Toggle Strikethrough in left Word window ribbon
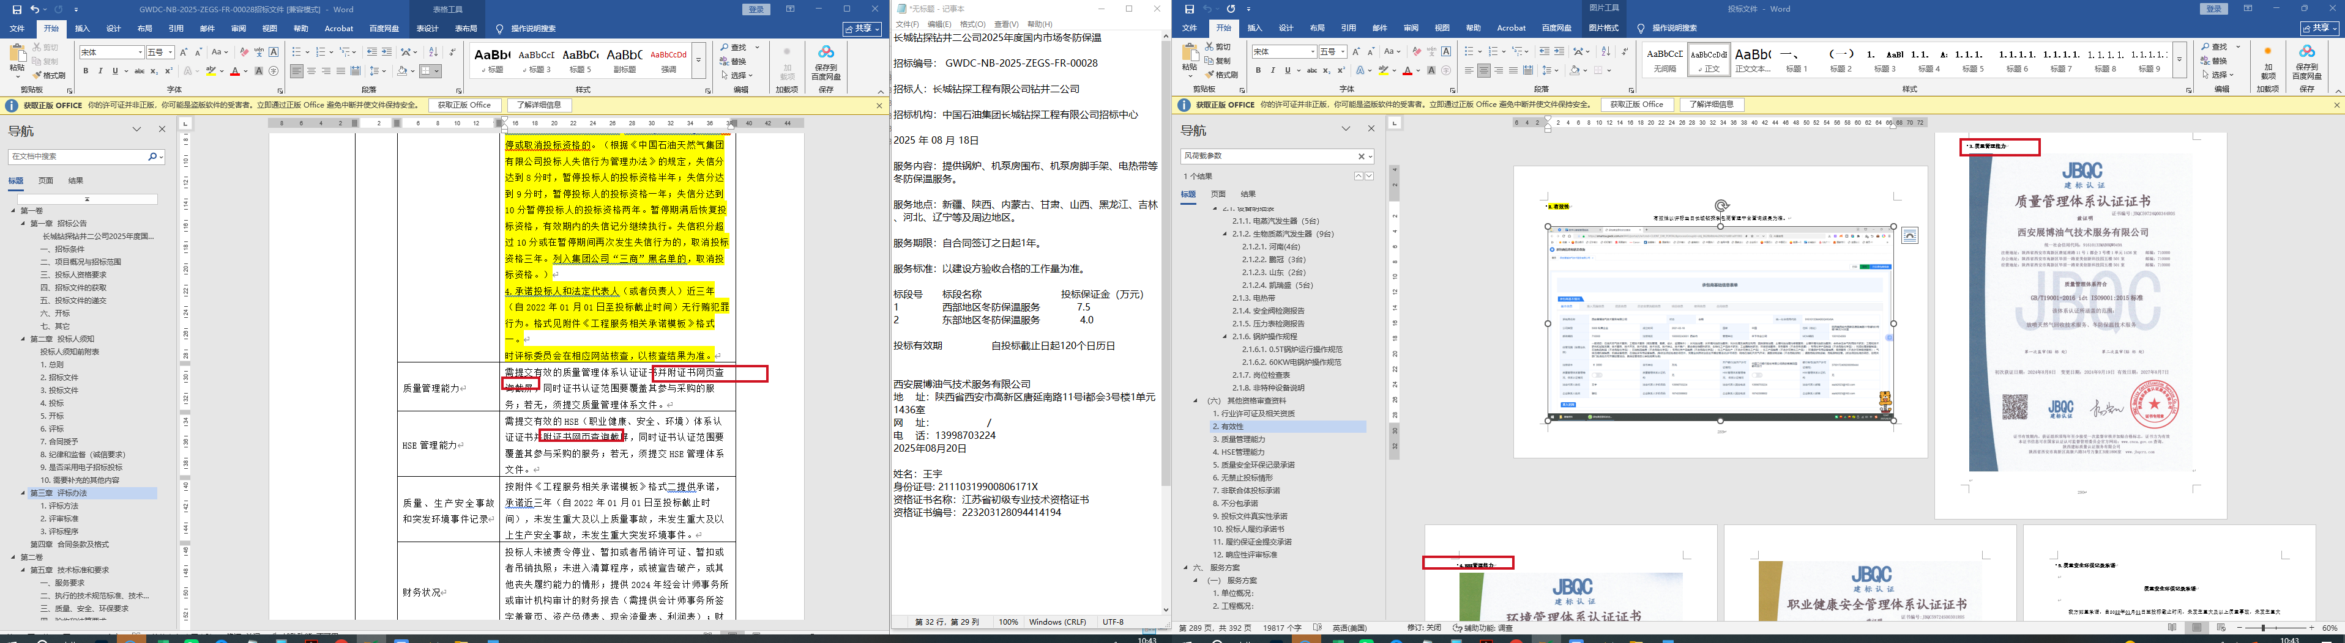This screenshot has width=2345, height=643. pyautogui.click(x=140, y=71)
